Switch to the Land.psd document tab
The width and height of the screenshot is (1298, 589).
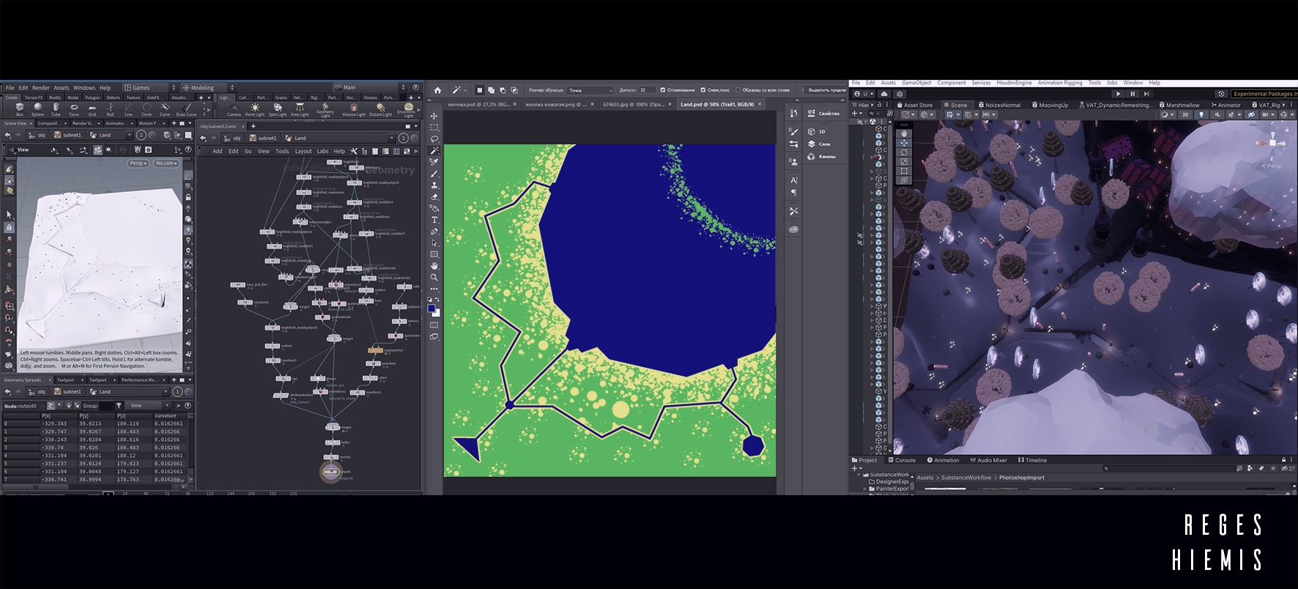click(716, 105)
